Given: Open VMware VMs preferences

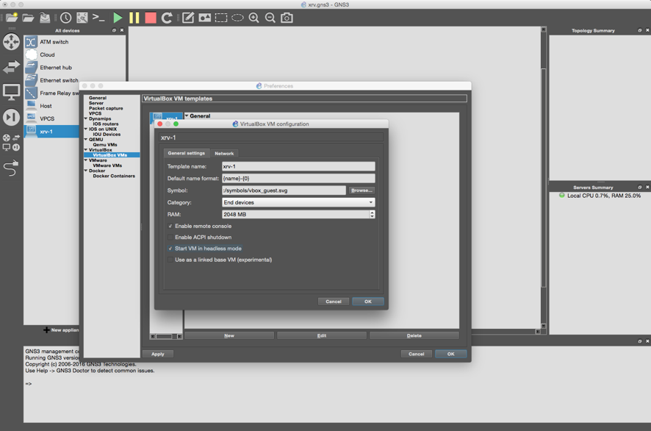Looking at the screenshot, I should (x=107, y=165).
